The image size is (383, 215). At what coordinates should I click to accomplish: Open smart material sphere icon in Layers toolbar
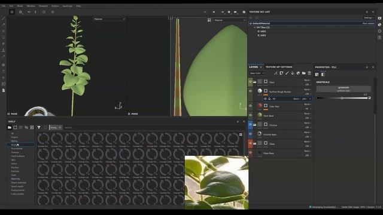pyautogui.click(x=298, y=73)
